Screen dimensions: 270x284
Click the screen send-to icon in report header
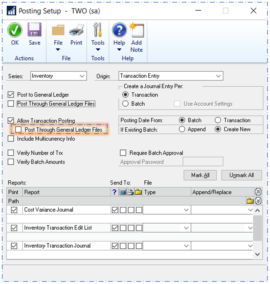pyautogui.click(x=123, y=192)
